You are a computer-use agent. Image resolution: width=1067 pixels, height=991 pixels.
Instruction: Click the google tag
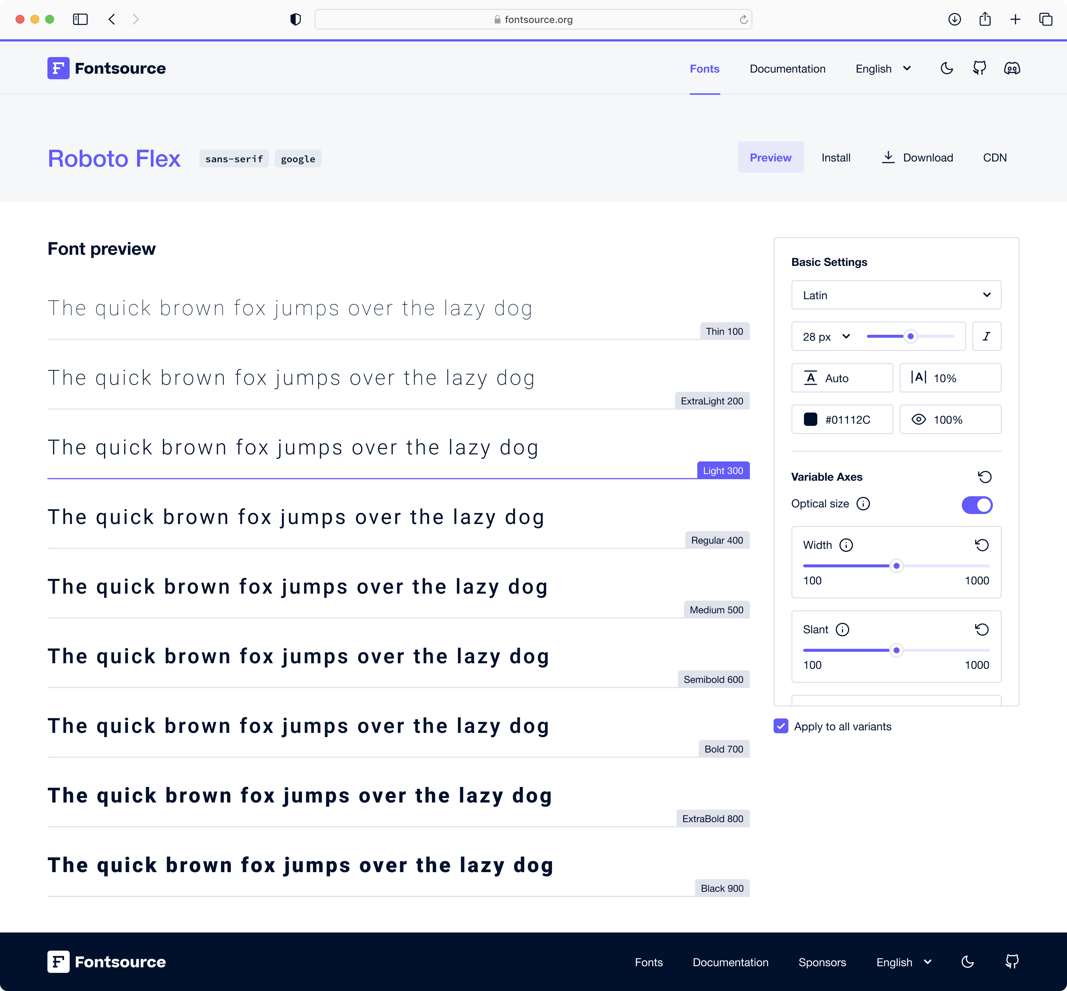pyautogui.click(x=298, y=159)
